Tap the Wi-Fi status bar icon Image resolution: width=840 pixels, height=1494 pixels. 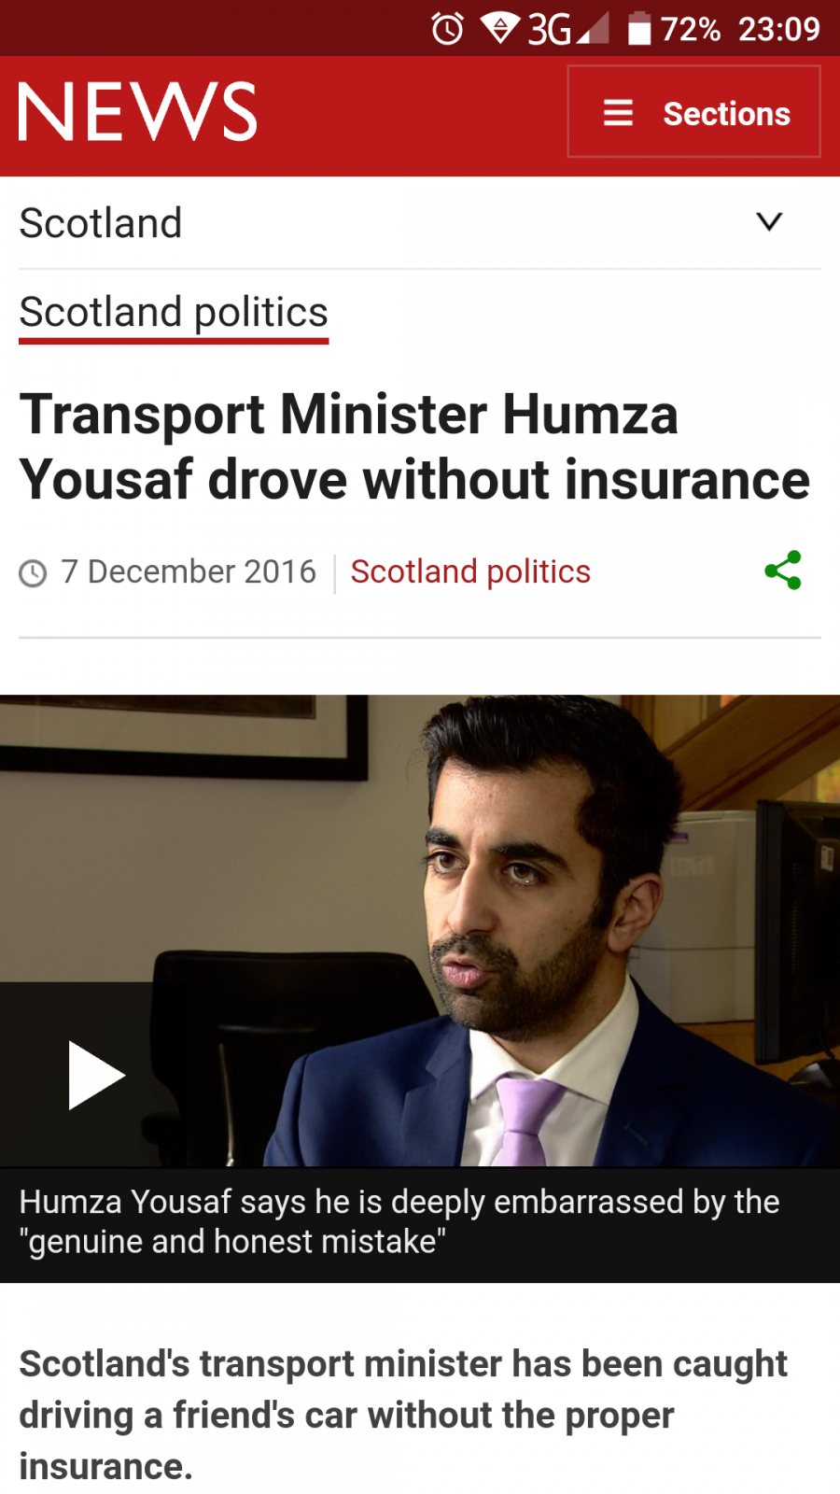coord(500,28)
